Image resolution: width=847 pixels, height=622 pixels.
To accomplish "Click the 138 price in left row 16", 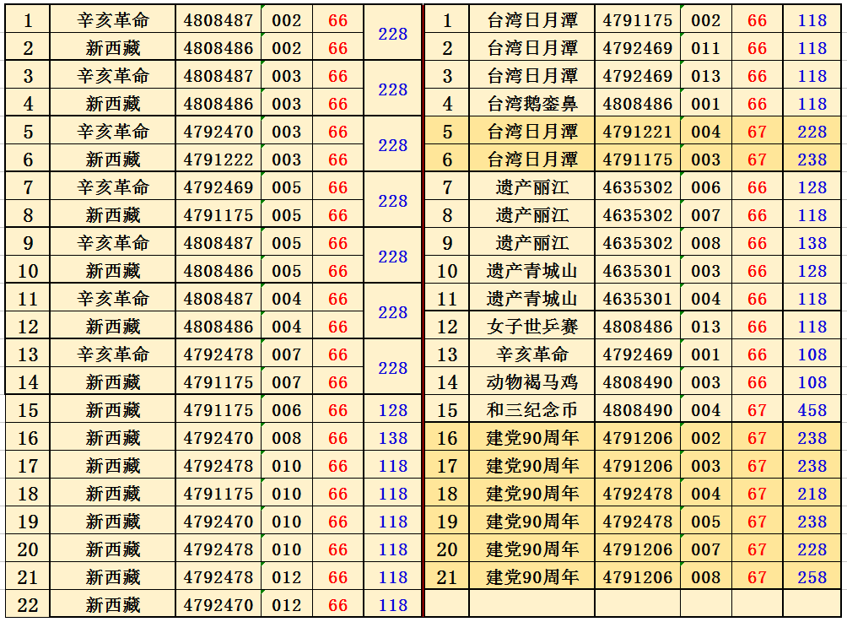I will tap(392, 438).
